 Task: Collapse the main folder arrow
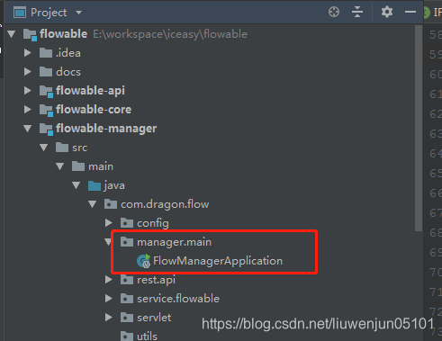click(60, 166)
